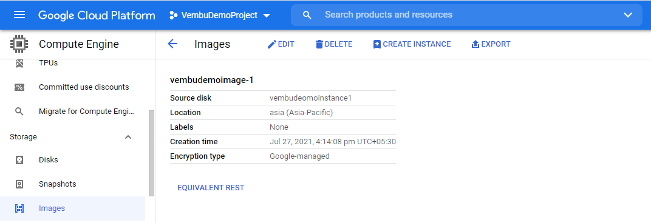This screenshot has width=651, height=223.
Task: Click the Source disk label
Action: tap(191, 98)
